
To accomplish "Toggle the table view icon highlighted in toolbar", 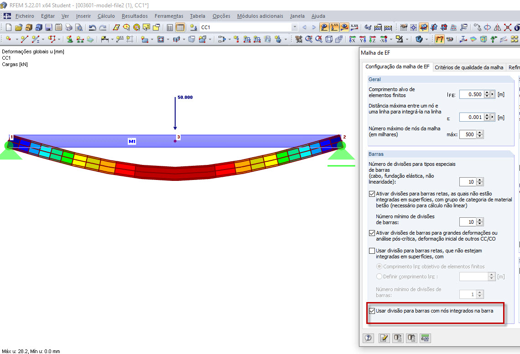I will [x=180, y=27].
